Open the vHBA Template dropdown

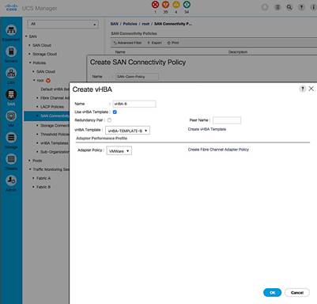(127, 131)
